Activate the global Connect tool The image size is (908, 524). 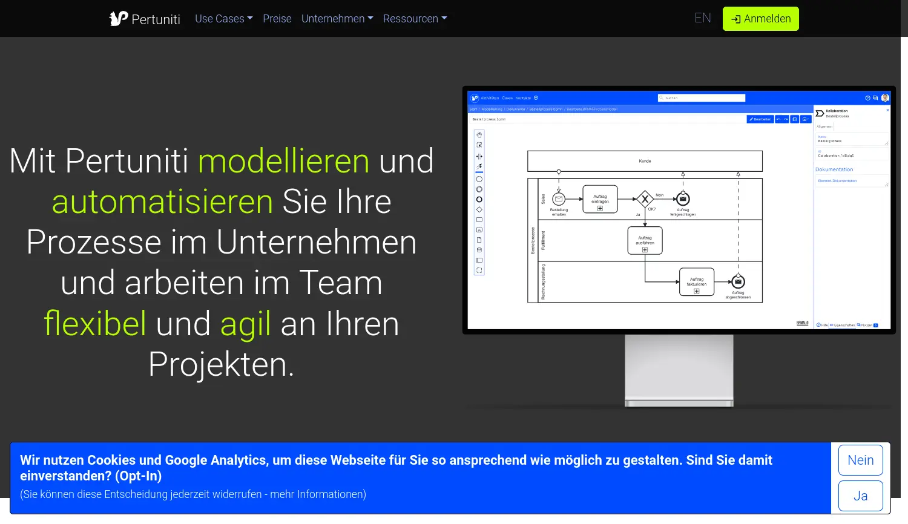tap(479, 166)
